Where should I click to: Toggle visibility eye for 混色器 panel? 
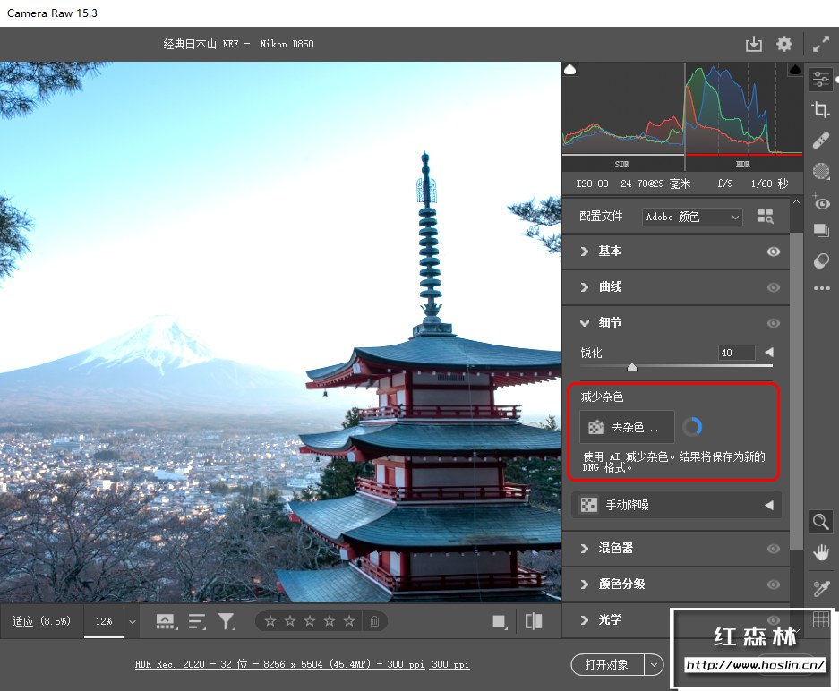click(773, 549)
